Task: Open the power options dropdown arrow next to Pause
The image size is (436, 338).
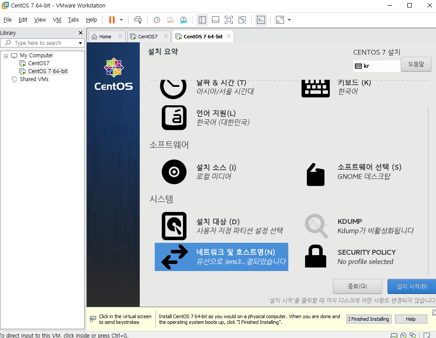Action: coord(121,20)
